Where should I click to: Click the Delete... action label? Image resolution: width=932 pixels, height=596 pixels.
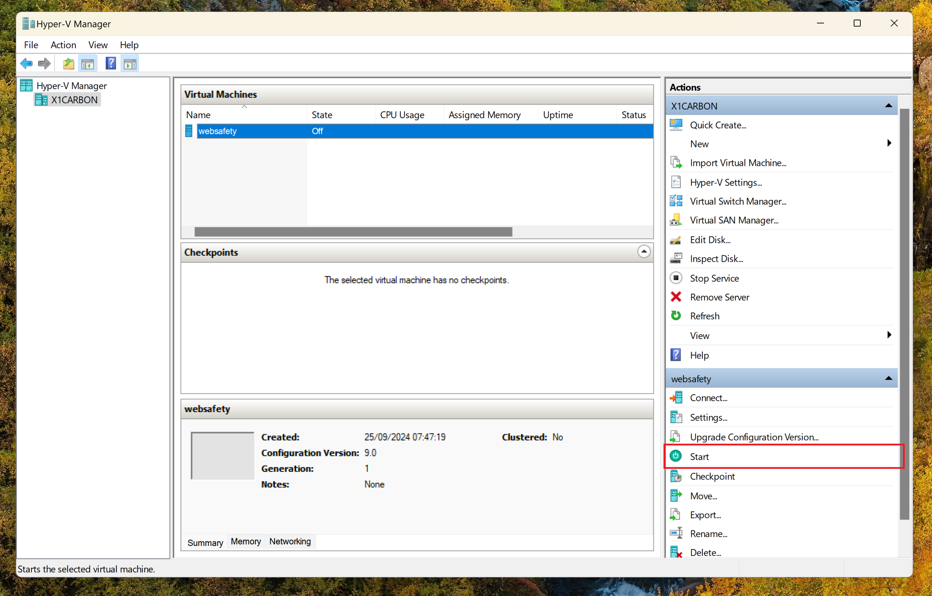click(x=705, y=553)
